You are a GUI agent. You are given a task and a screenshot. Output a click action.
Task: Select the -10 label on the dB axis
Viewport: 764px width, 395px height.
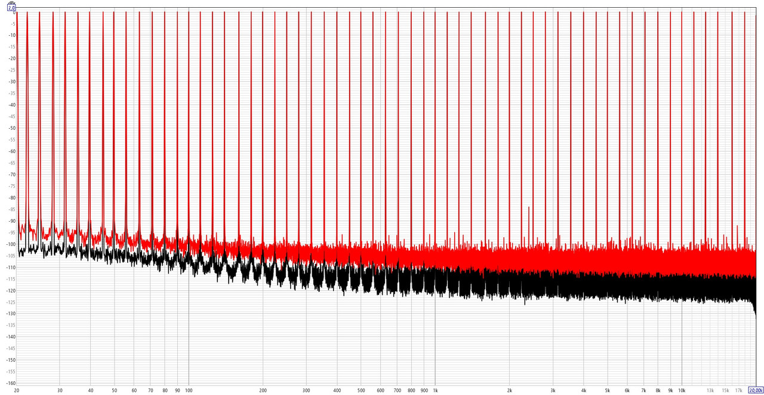(x=12, y=35)
